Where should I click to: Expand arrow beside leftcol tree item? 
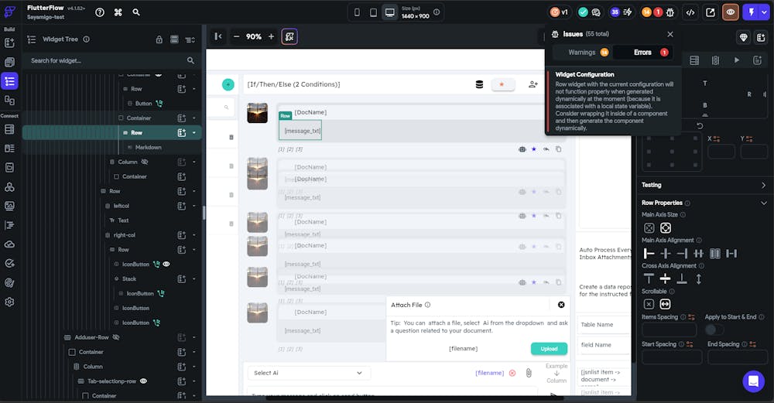[194, 206]
